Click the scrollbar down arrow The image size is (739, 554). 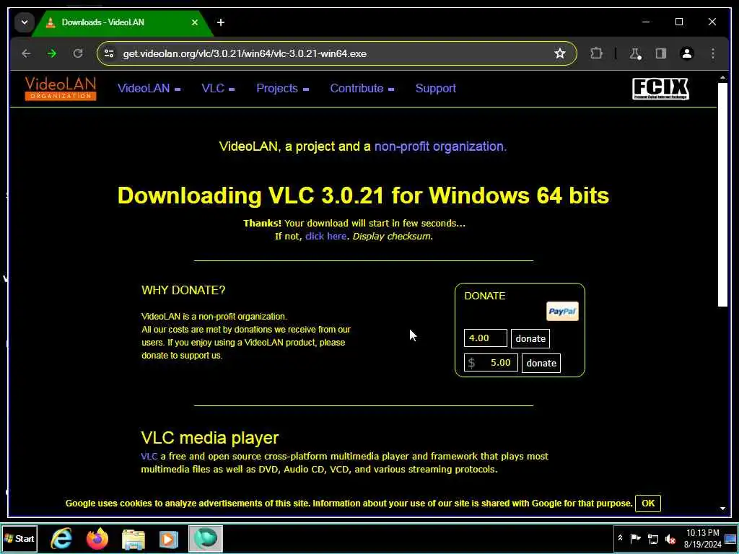[x=722, y=509]
